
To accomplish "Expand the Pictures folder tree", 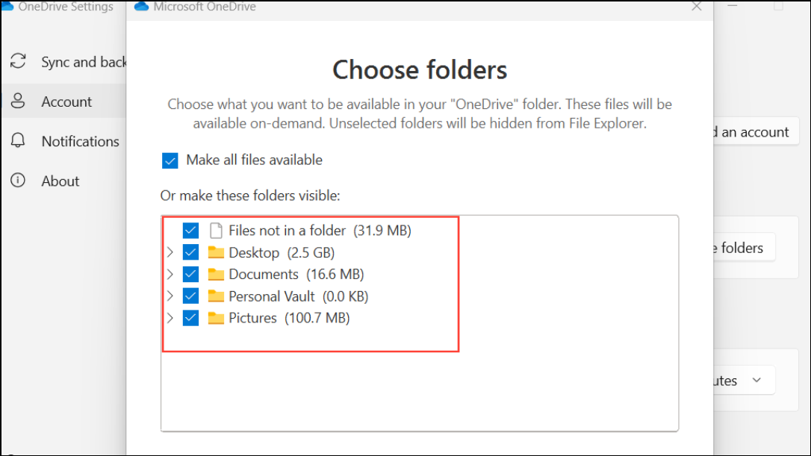I will click(x=170, y=317).
